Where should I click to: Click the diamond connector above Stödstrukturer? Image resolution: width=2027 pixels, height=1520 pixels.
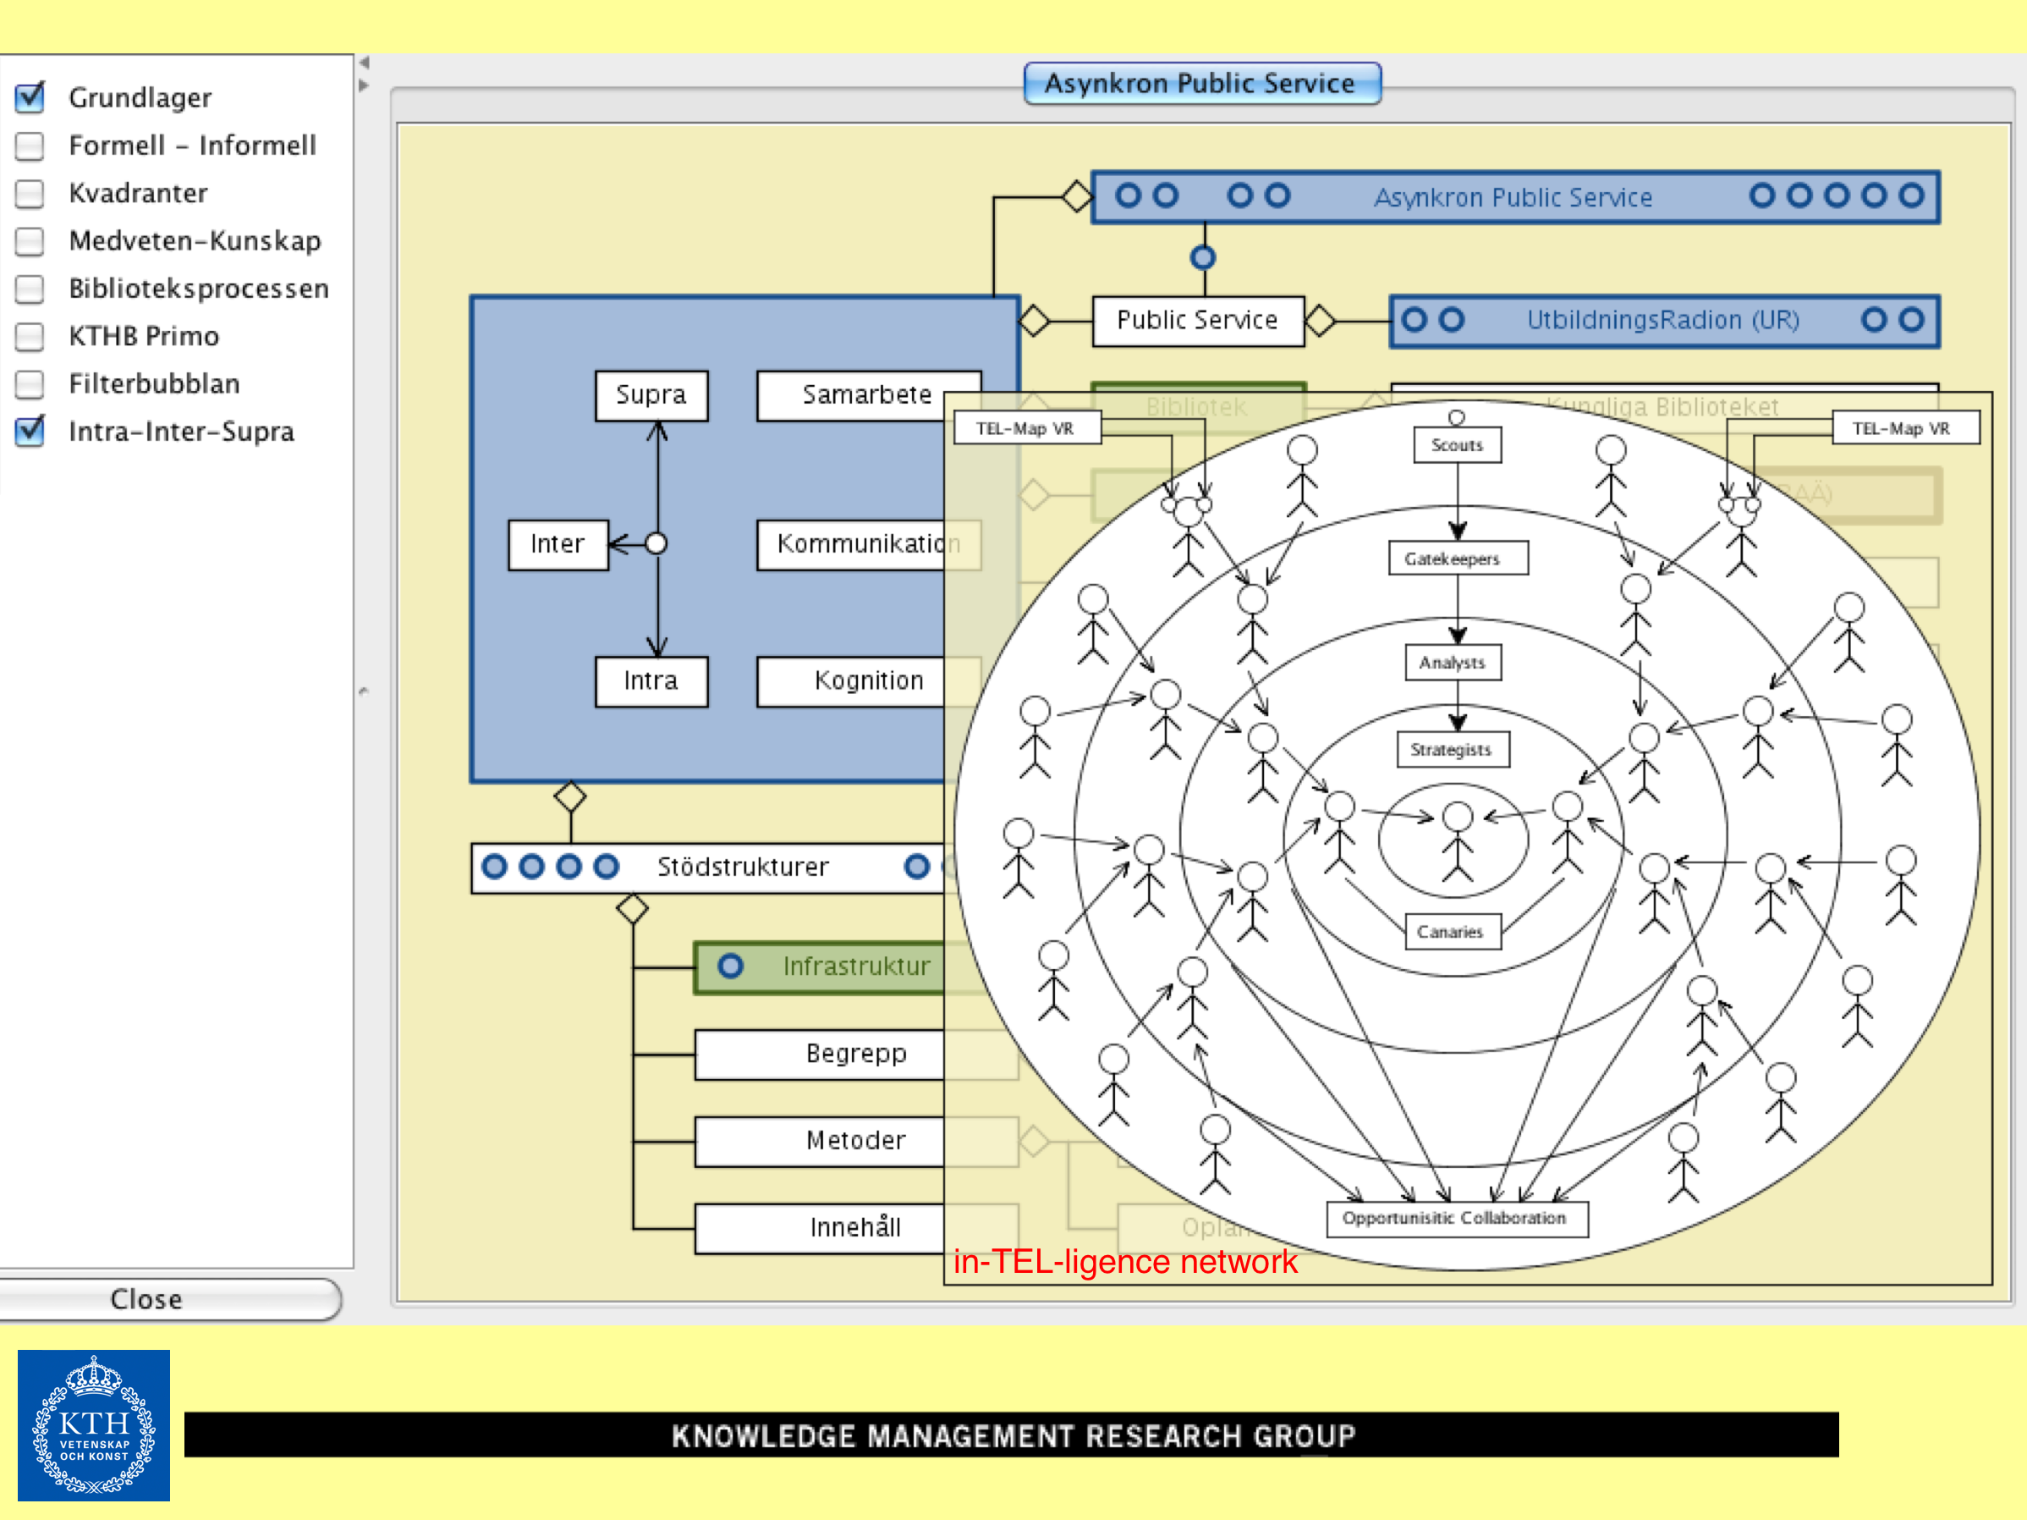pyautogui.click(x=570, y=796)
